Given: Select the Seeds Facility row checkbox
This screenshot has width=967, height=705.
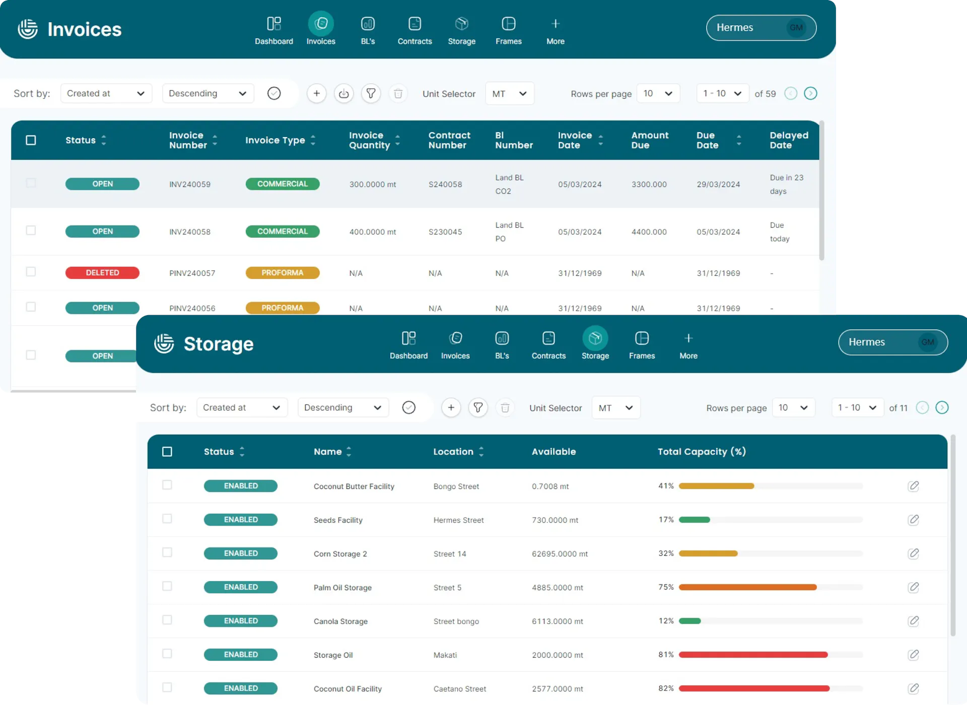Looking at the screenshot, I should 167,519.
